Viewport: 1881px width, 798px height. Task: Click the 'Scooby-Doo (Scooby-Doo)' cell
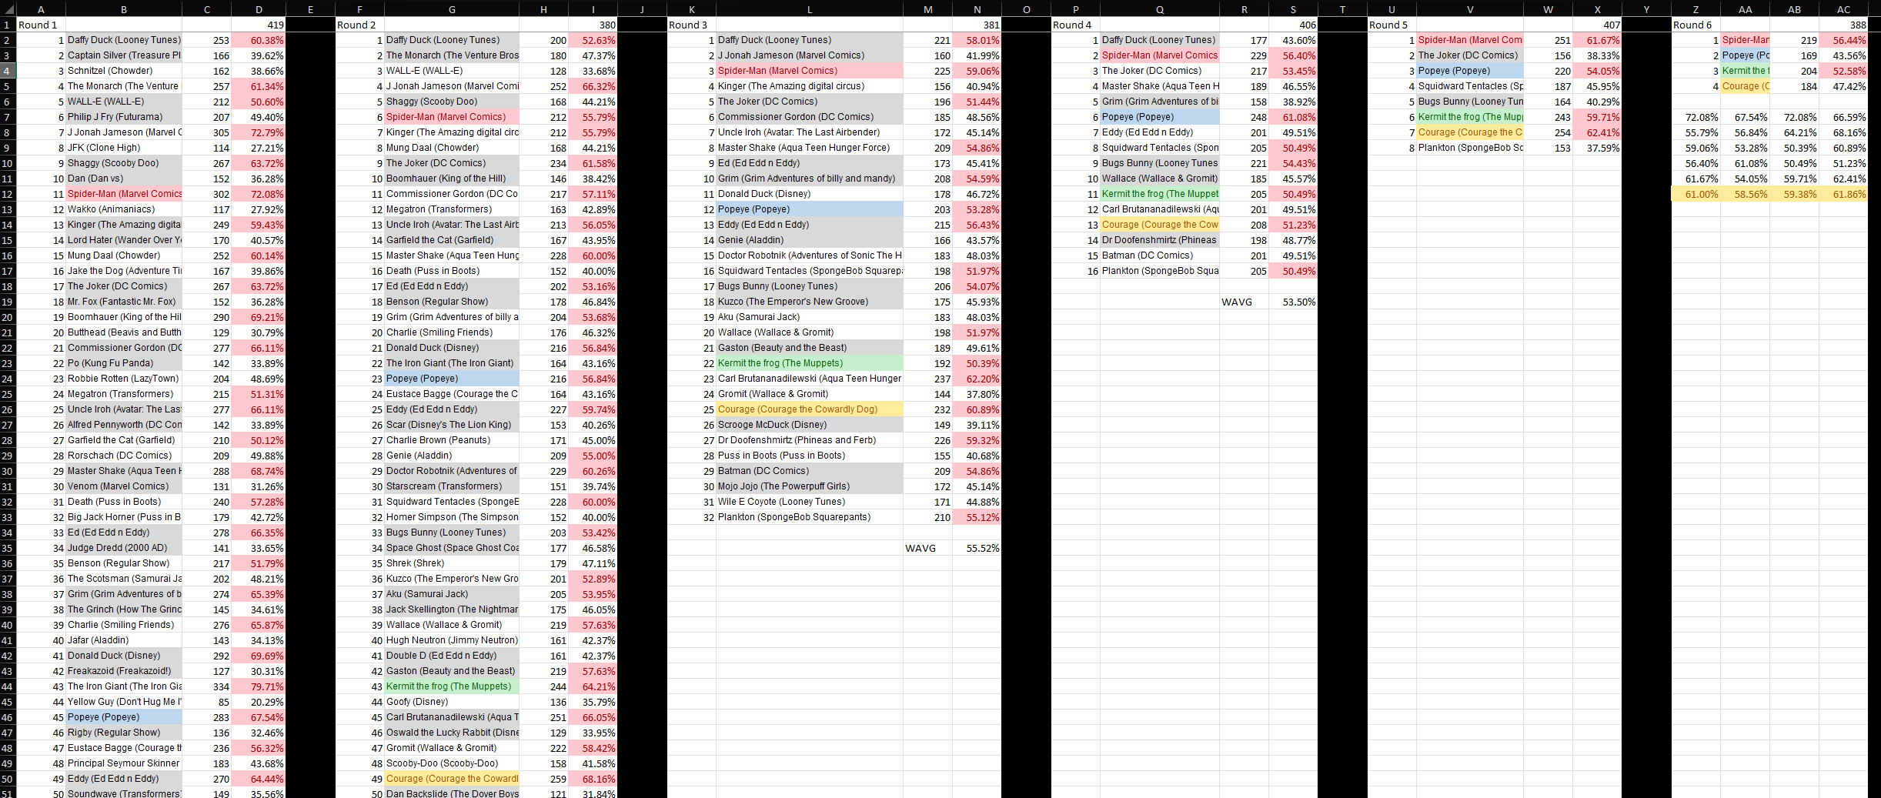tap(452, 763)
